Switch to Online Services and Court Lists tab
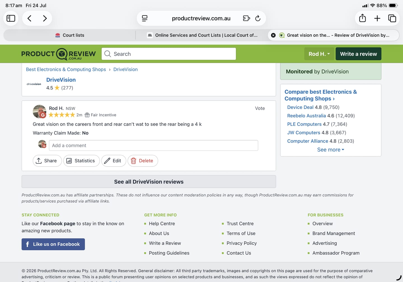The width and height of the screenshot is (403, 282). tap(202, 35)
